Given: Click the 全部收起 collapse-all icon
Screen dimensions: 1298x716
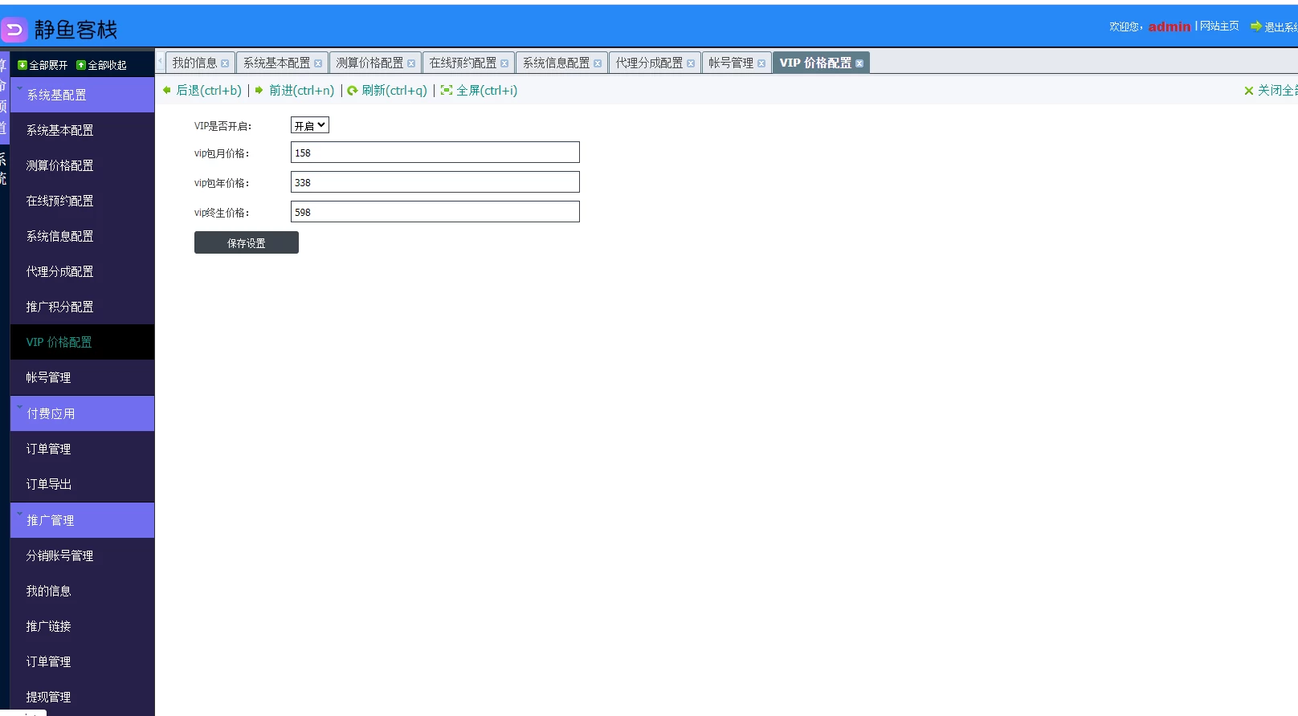Looking at the screenshot, I should [x=81, y=65].
